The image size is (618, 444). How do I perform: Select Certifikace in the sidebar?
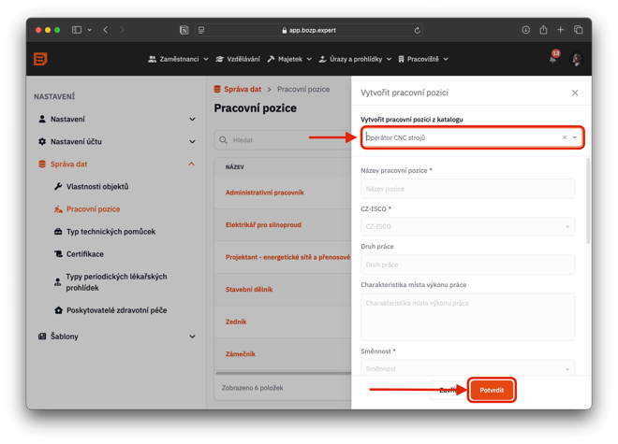85,254
